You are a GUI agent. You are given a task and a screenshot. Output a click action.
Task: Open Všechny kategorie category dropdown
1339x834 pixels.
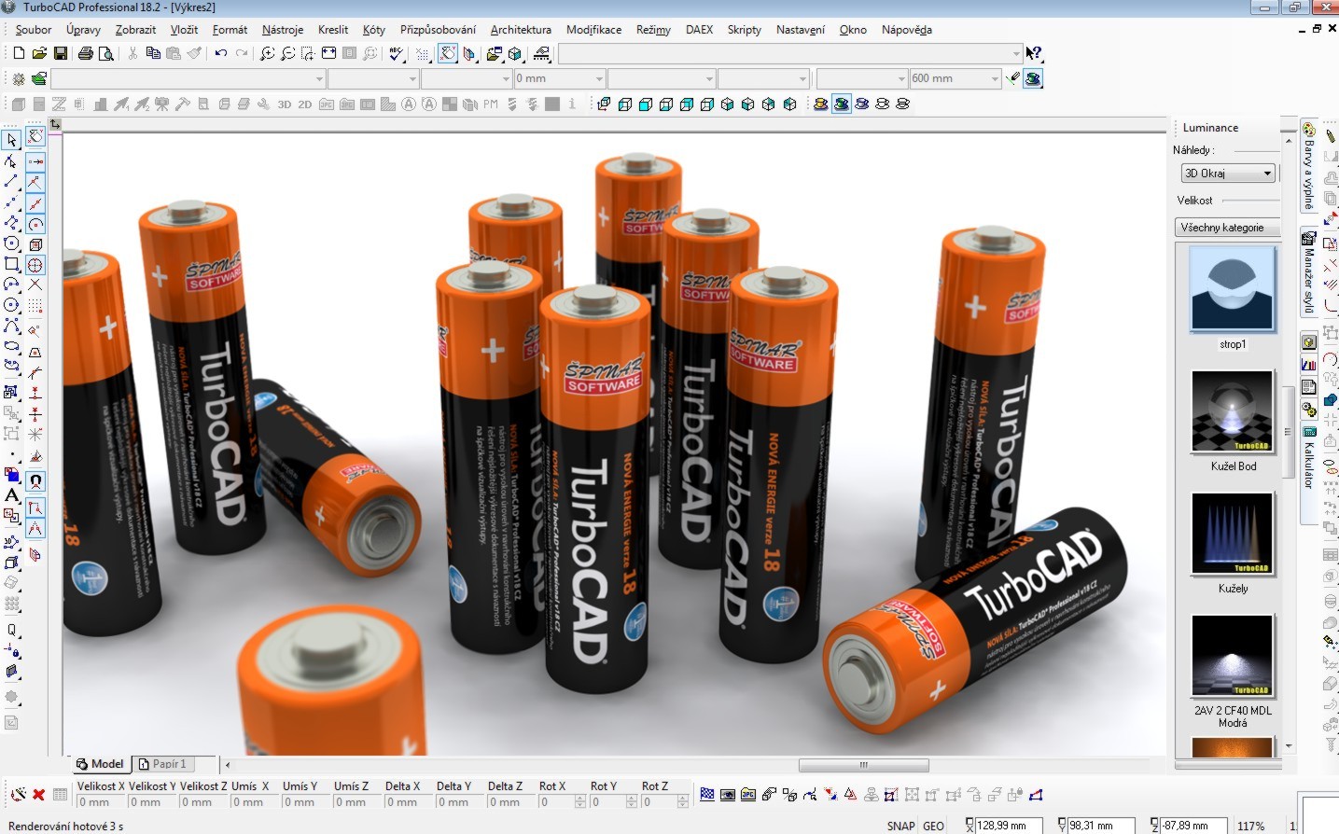coord(1226,228)
